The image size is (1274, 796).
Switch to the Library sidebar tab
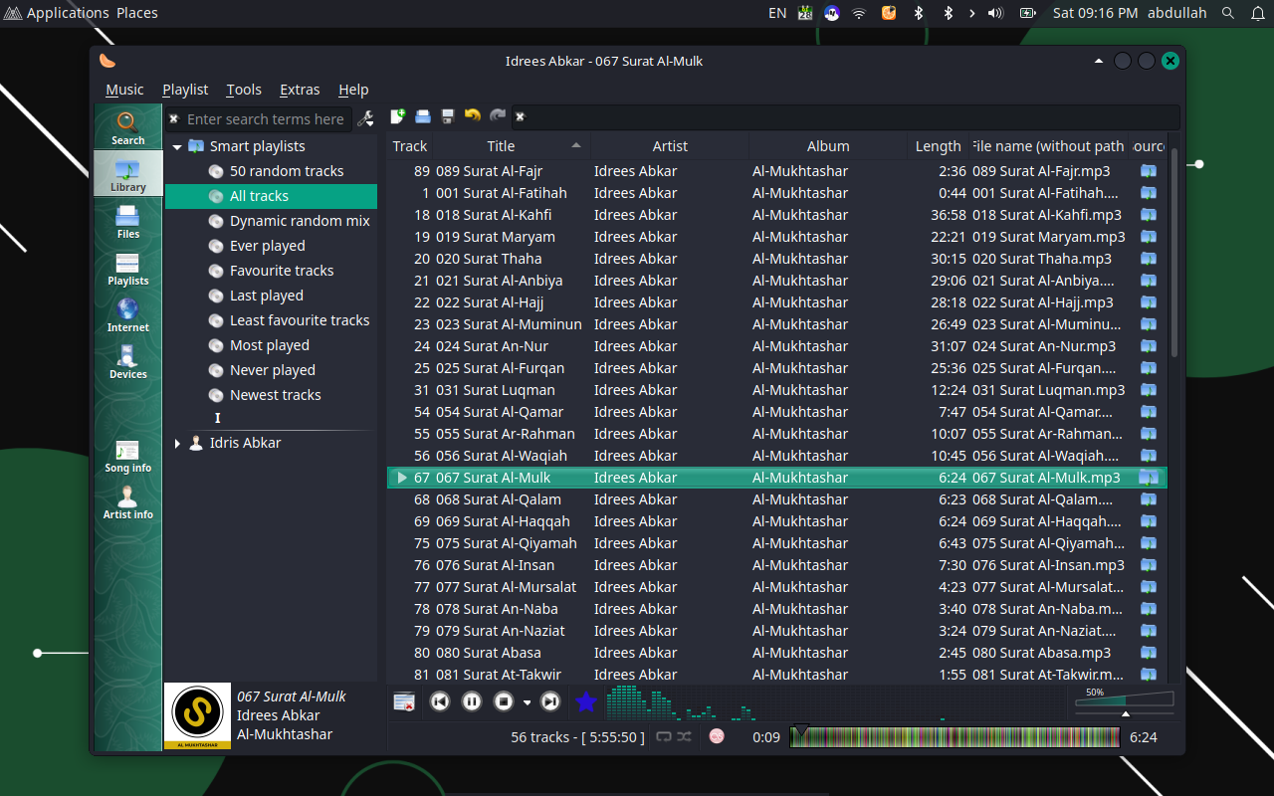pos(127,174)
